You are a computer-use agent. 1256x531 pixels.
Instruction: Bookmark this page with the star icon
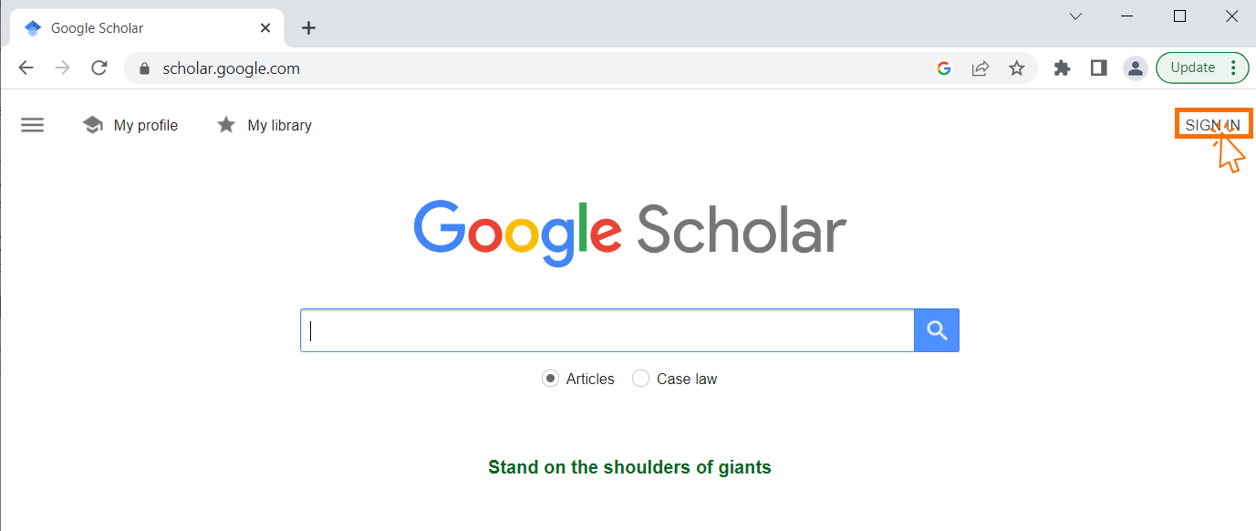(x=1017, y=68)
